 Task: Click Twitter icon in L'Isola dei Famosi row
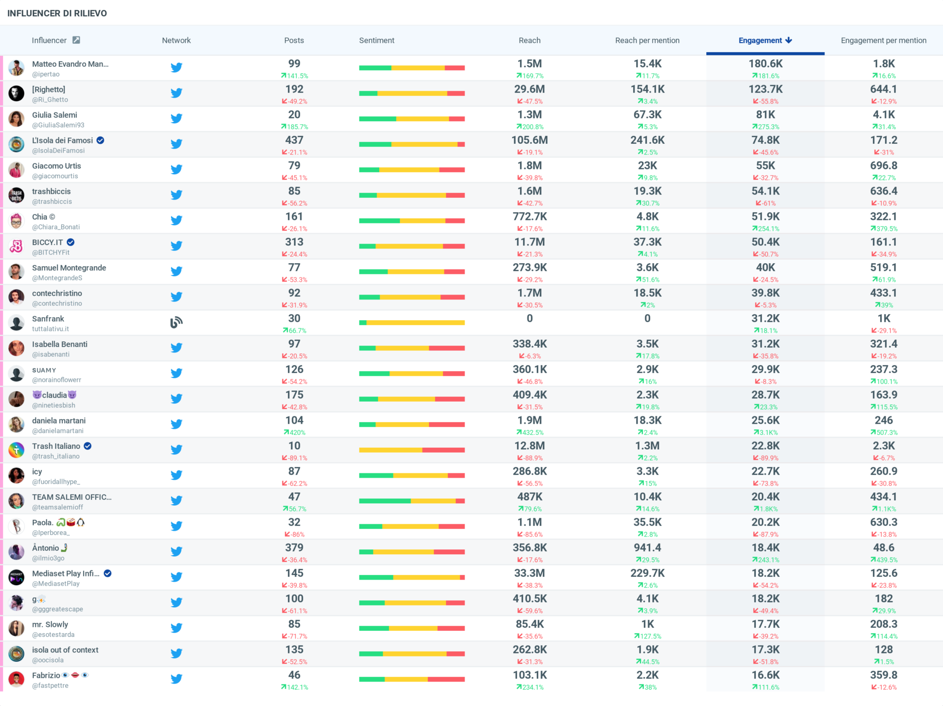(176, 144)
